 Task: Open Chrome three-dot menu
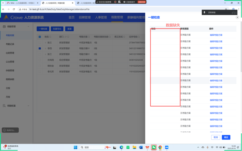click(238, 9)
